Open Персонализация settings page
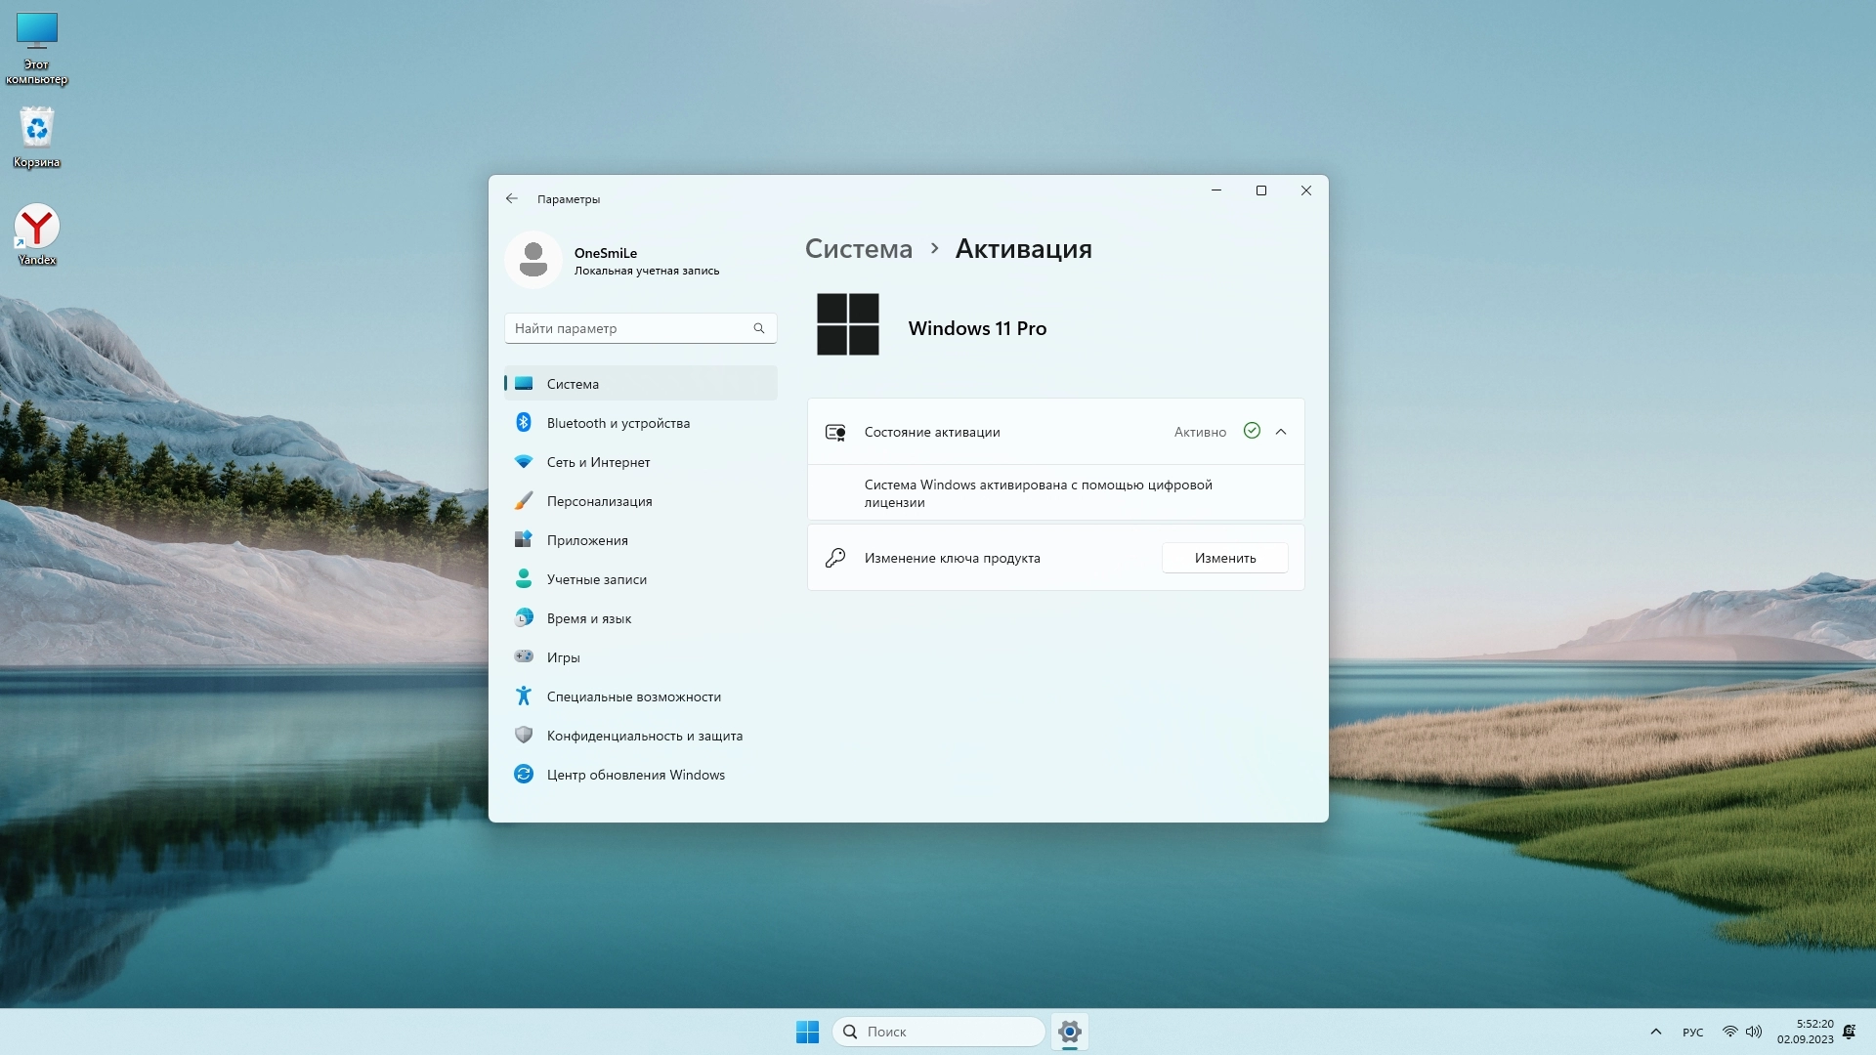 (x=599, y=501)
